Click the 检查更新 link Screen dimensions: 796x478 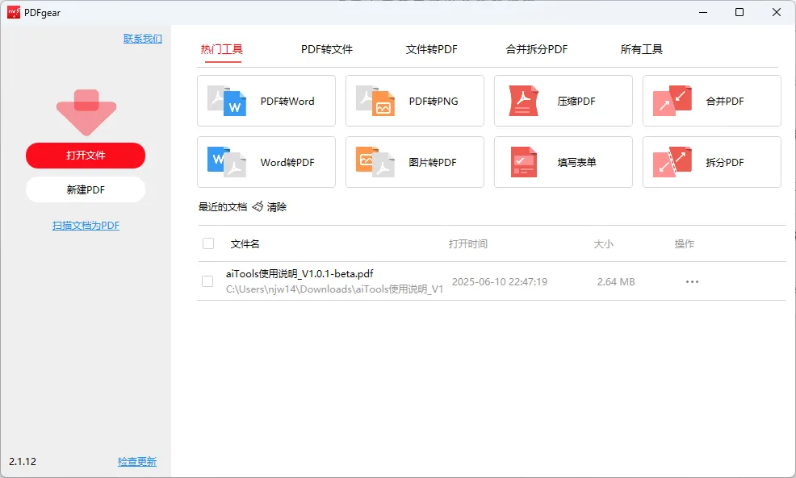coord(137,462)
